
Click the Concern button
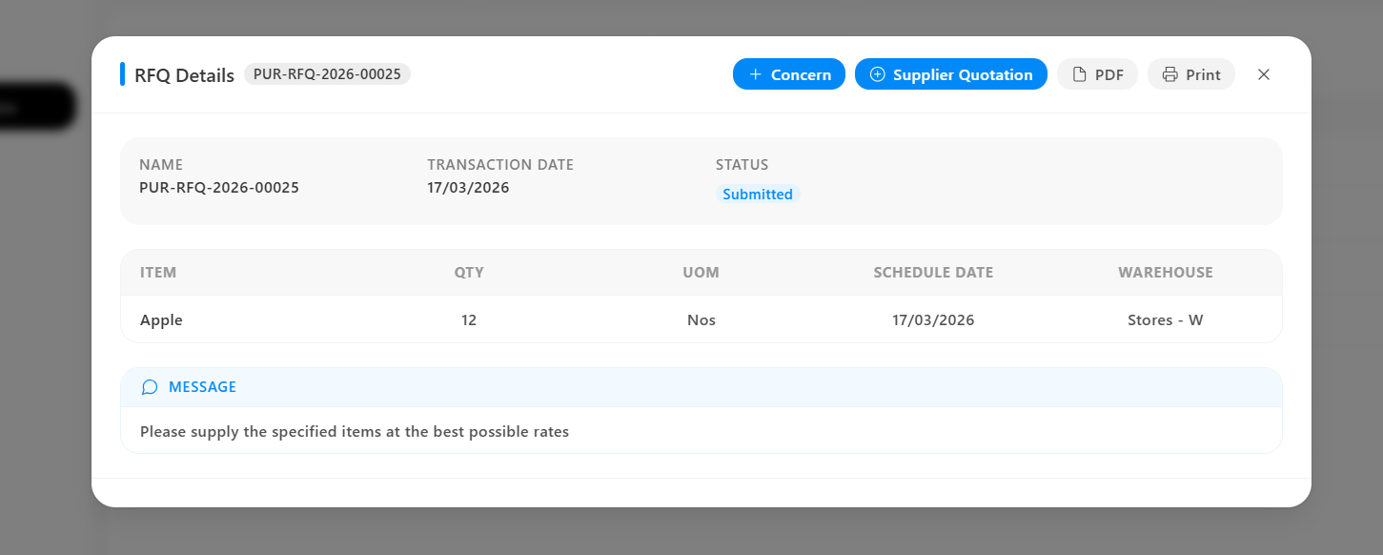[789, 74]
